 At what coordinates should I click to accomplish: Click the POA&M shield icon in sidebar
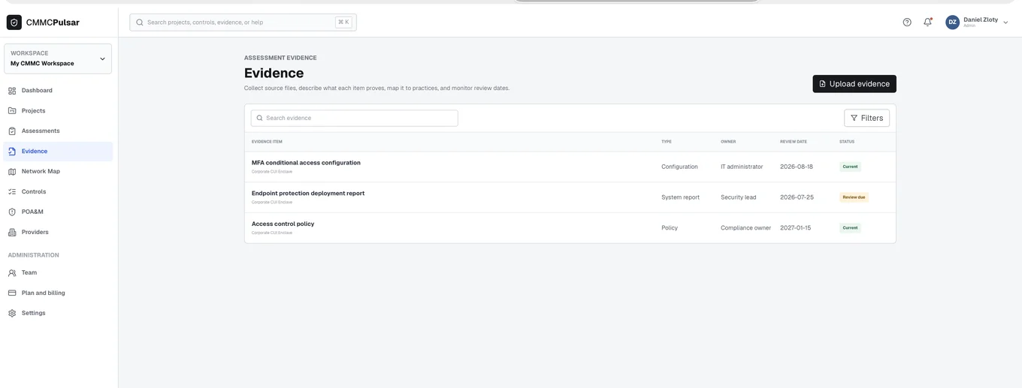[12, 212]
